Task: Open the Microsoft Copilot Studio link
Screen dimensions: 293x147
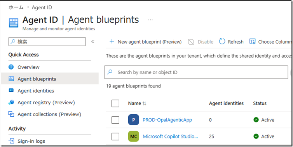Action: [170, 136]
